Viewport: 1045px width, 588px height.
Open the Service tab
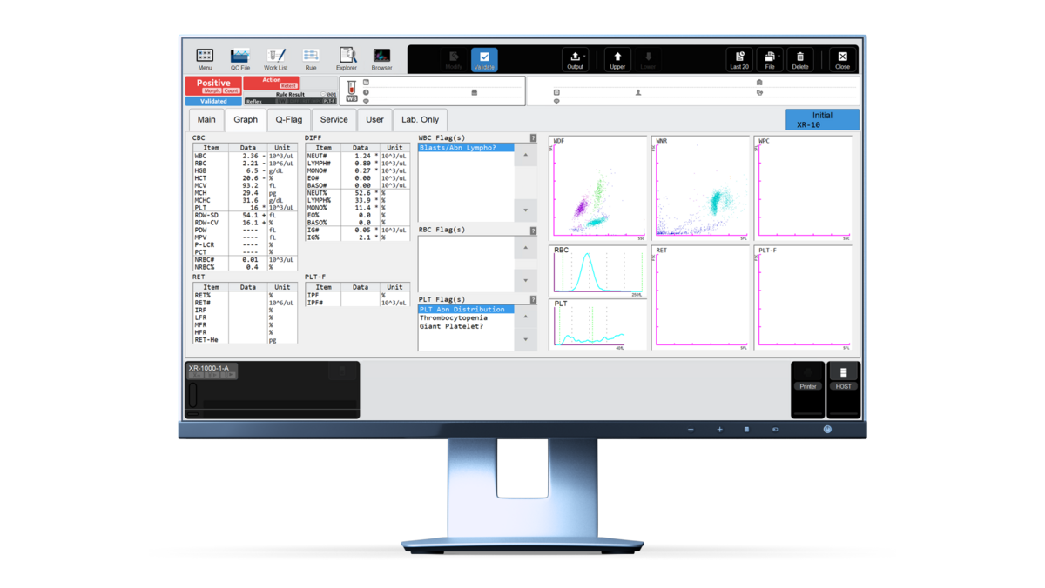tap(334, 120)
